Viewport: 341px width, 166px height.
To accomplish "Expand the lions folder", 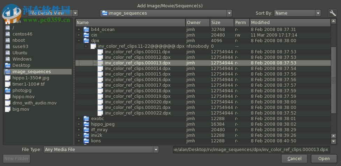I will pyautogui.click(x=79, y=141).
